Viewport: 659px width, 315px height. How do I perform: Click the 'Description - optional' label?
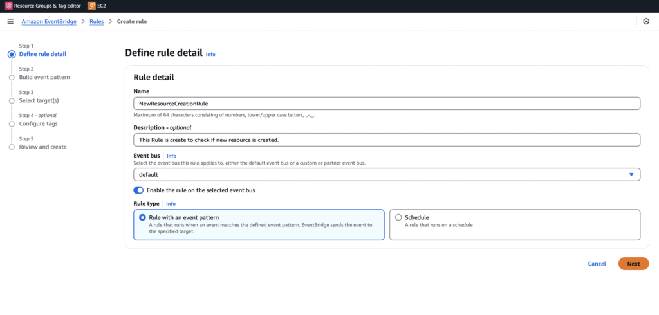click(162, 127)
